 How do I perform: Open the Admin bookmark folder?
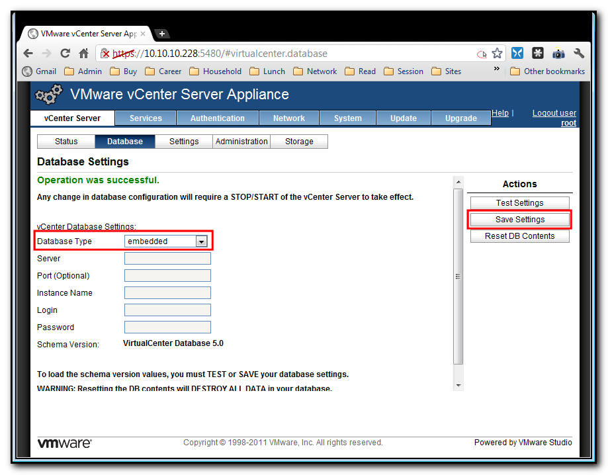83,71
